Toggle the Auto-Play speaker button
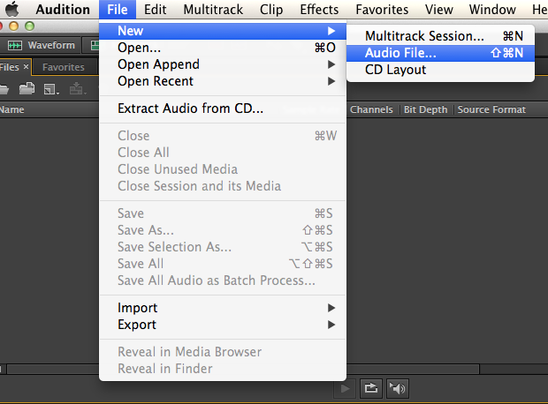The height and width of the screenshot is (404, 548). [x=398, y=388]
